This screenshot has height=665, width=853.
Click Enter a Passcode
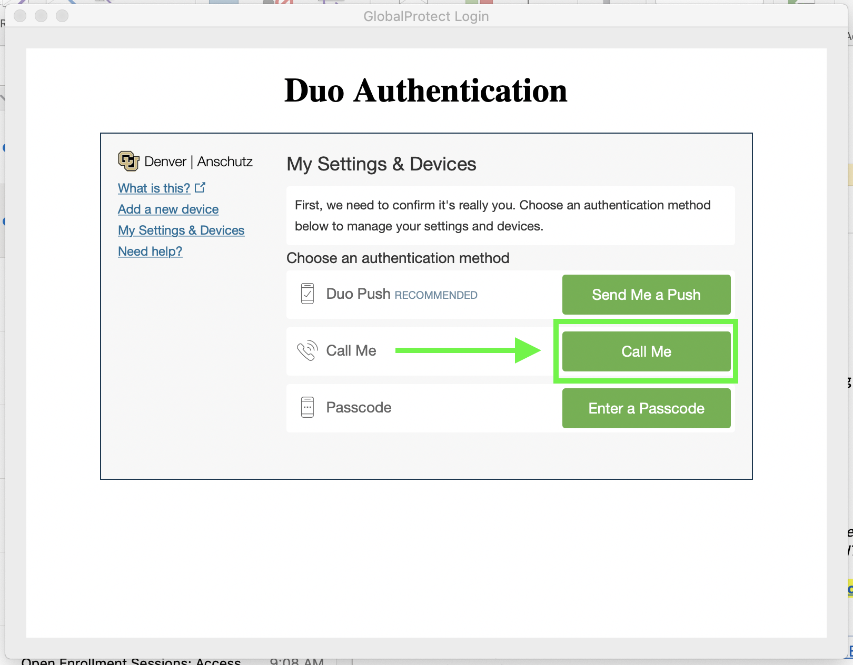click(646, 408)
